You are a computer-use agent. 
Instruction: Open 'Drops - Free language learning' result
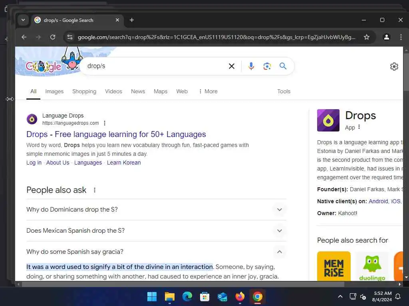click(116, 134)
